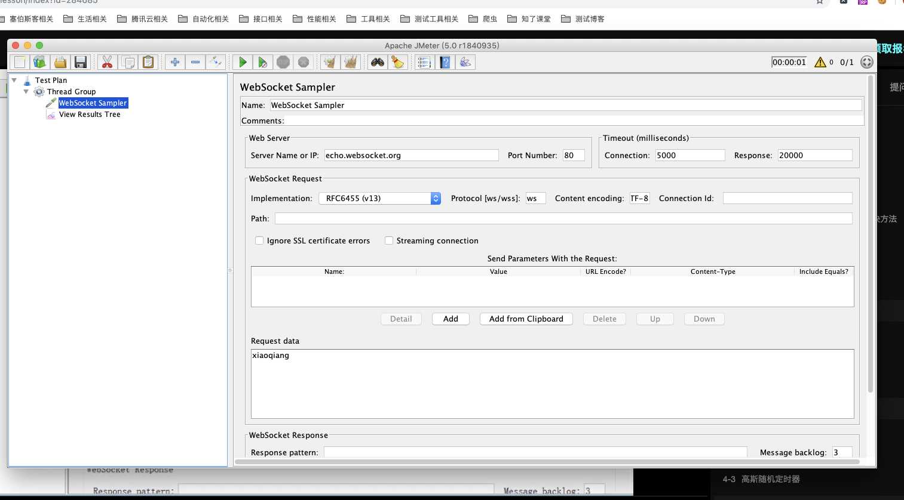Click the Delete parameter button

click(605, 319)
